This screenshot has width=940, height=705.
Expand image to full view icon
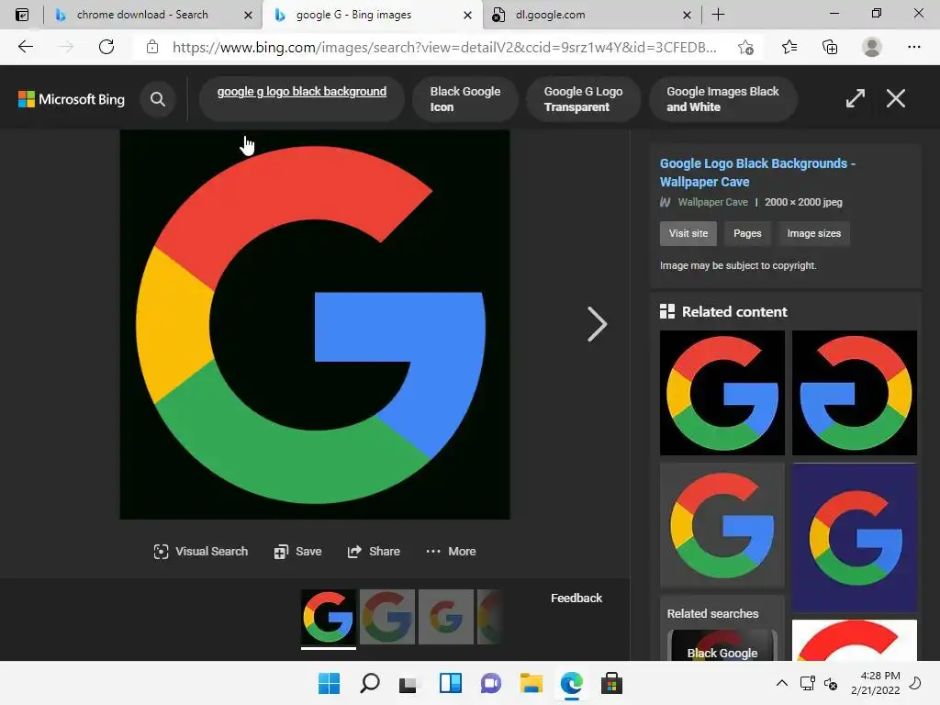point(856,98)
